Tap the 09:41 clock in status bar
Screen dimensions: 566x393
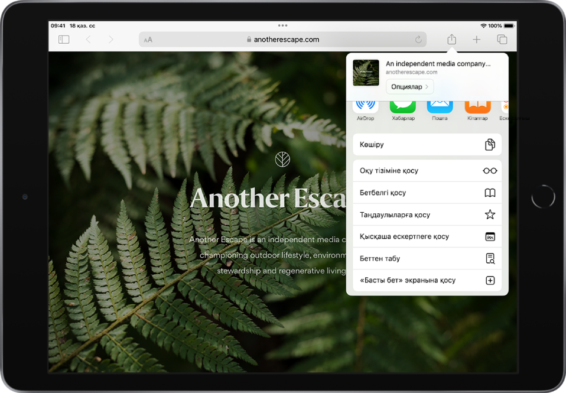tap(58, 25)
